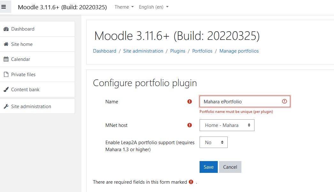The width and height of the screenshot is (334, 192).
Task: Open Content bank from sidebar
Action: (x=37, y=89)
